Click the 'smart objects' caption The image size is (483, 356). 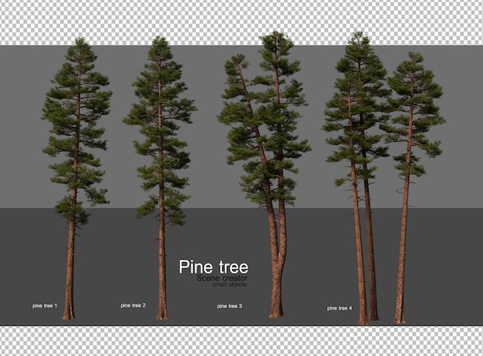229,284
